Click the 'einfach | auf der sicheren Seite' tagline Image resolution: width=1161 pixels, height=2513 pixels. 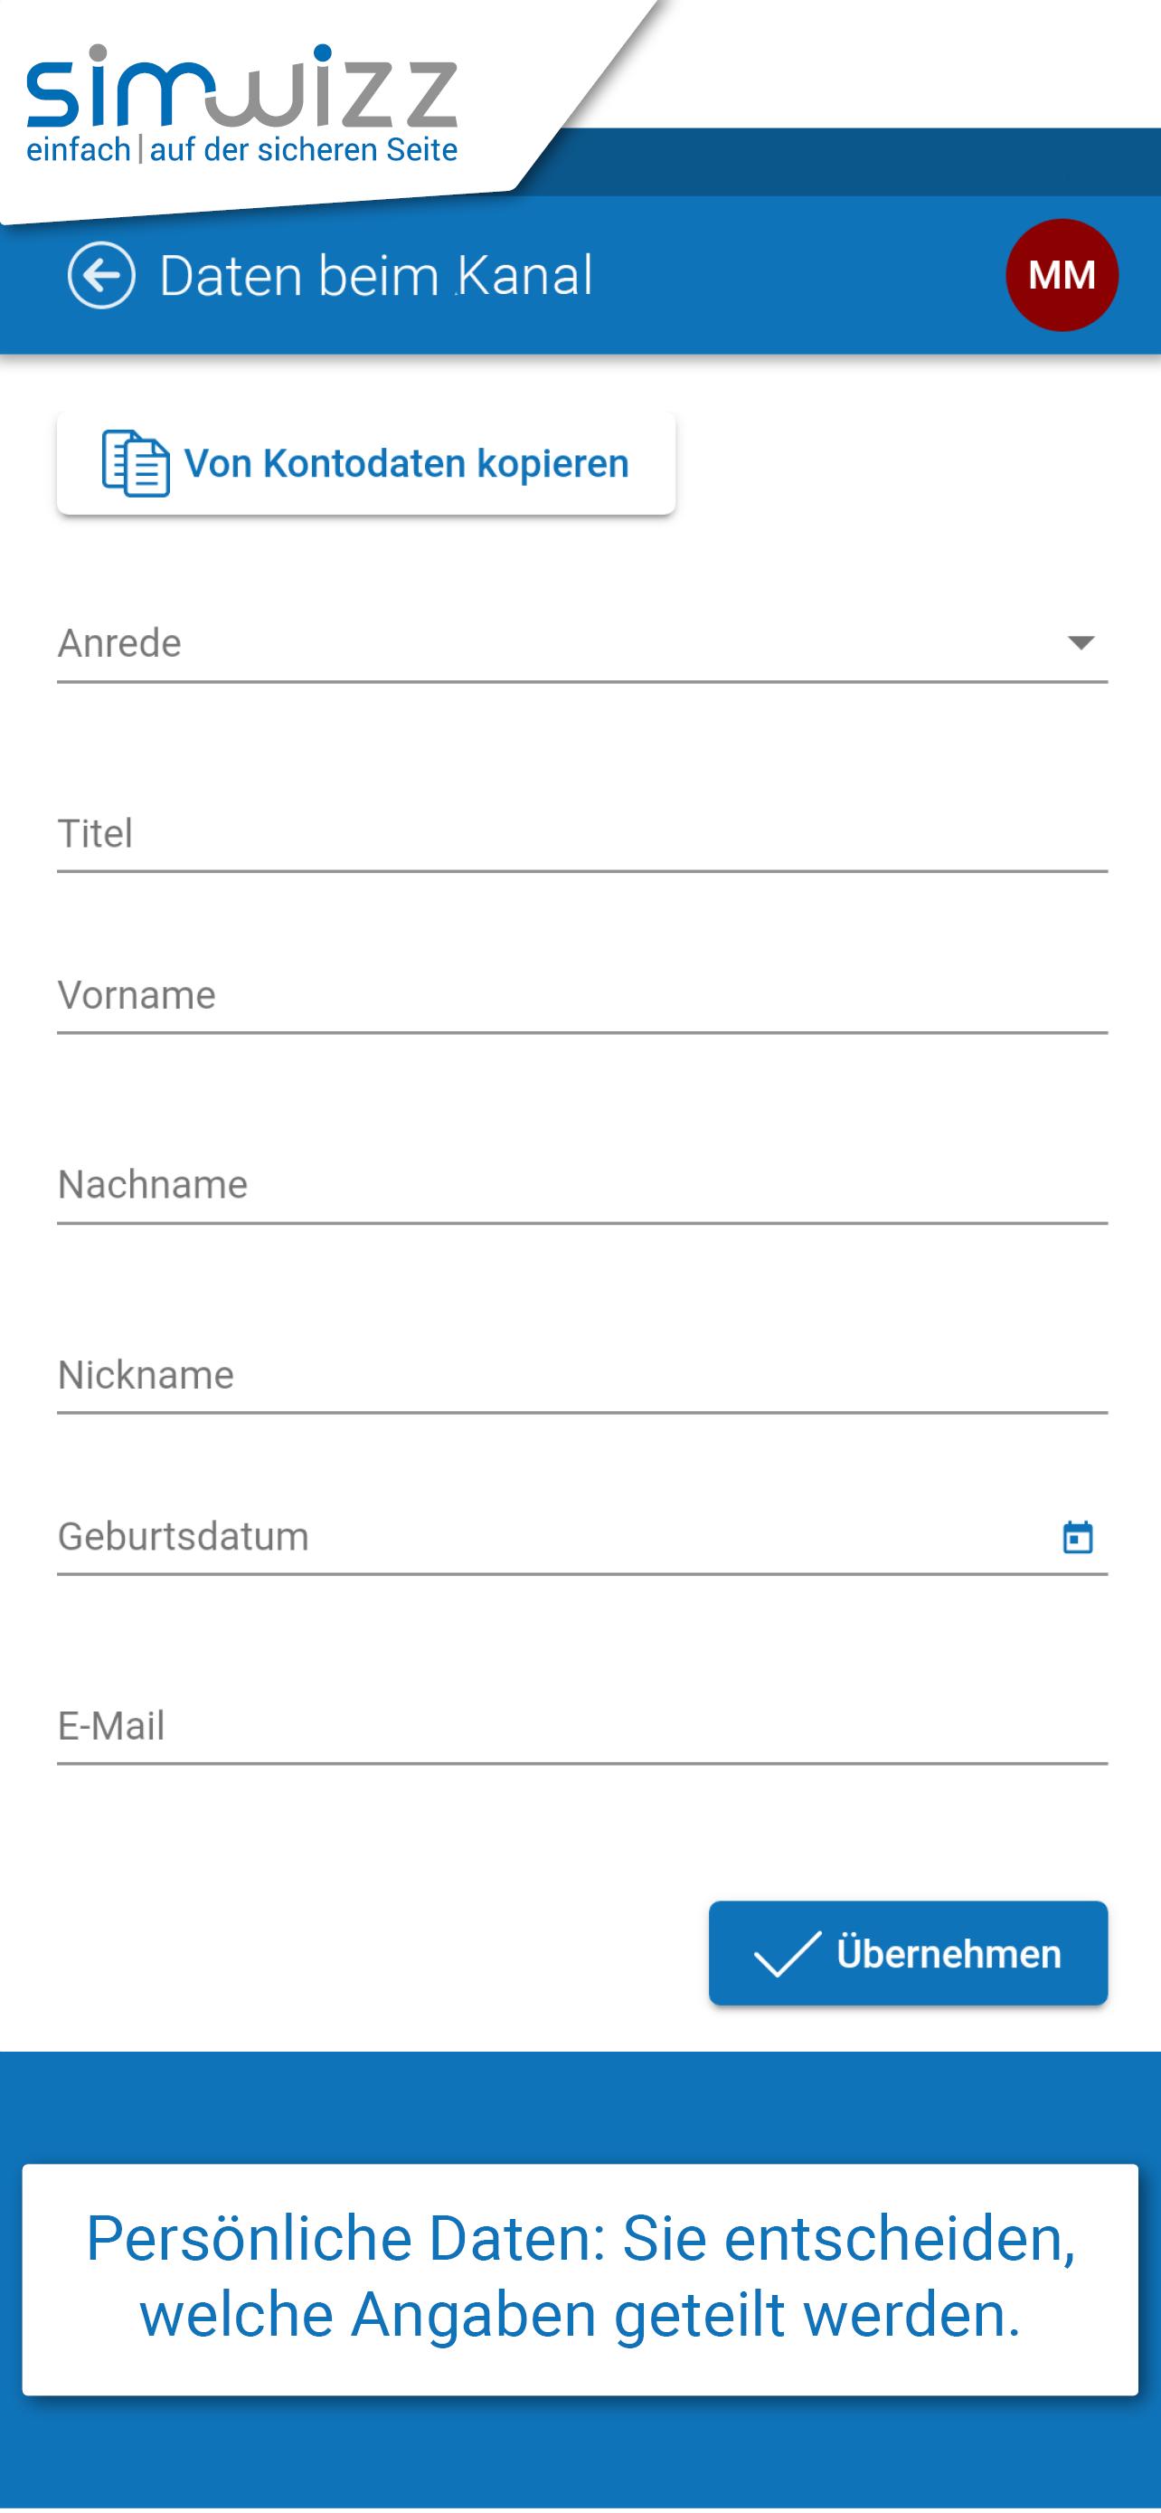pos(241,149)
